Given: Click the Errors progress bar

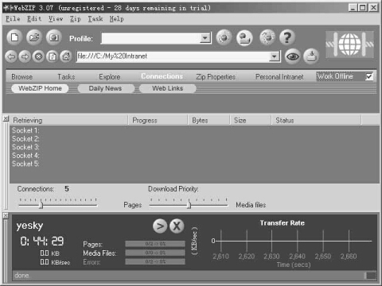Looking at the screenshot, I should point(155,261).
